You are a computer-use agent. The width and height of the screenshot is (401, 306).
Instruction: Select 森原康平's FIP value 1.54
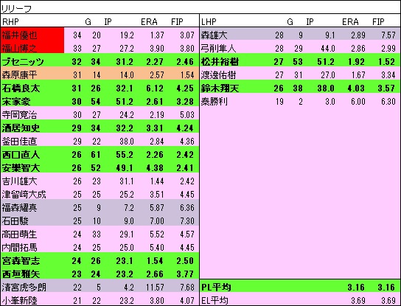186,75
